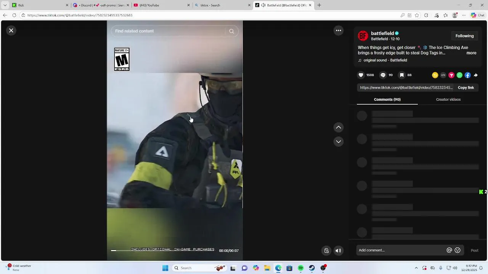Screen dimensions: 488x274
Task: Open the video's three-dot options menu
Action: [339, 30]
